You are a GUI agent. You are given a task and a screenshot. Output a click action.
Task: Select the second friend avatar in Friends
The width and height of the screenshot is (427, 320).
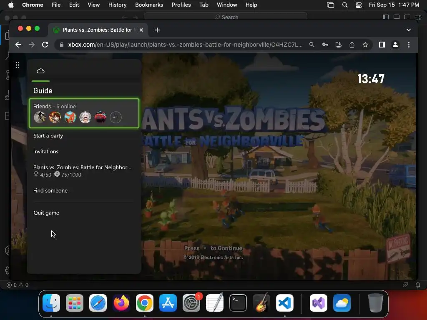click(55, 117)
